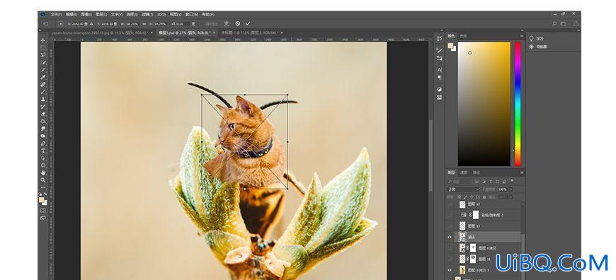Toggle the link width and height icon
Viewport: 616px width, 280px height.
tap(144, 24)
